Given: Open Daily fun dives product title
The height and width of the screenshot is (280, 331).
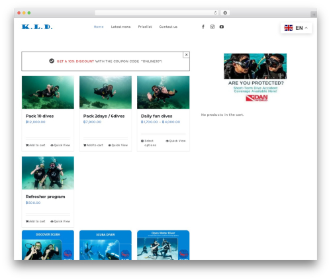Looking at the screenshot, I should [x=157, y=116].
